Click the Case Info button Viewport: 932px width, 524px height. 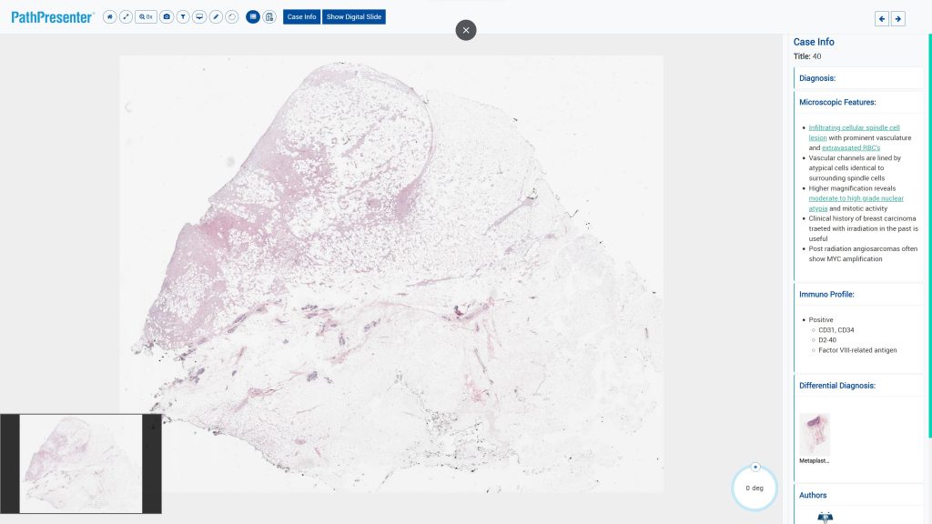click(301, 17)
